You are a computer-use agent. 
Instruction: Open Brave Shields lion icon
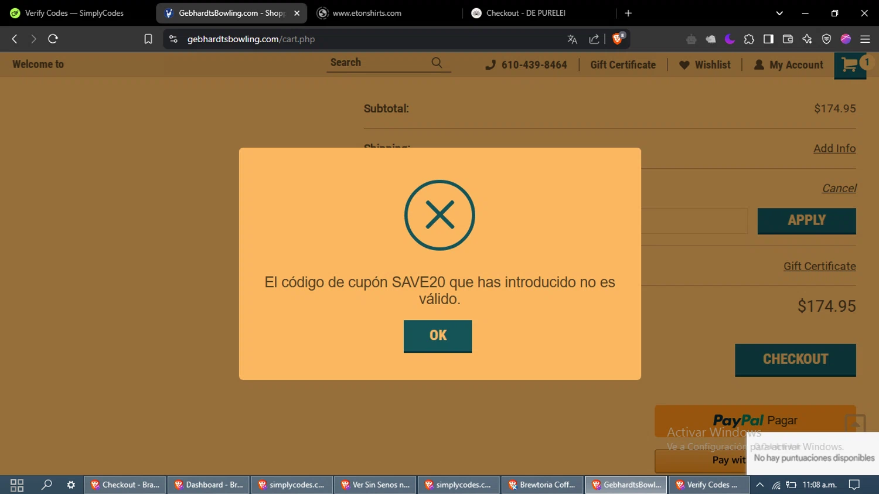click(x=618, y=39)
